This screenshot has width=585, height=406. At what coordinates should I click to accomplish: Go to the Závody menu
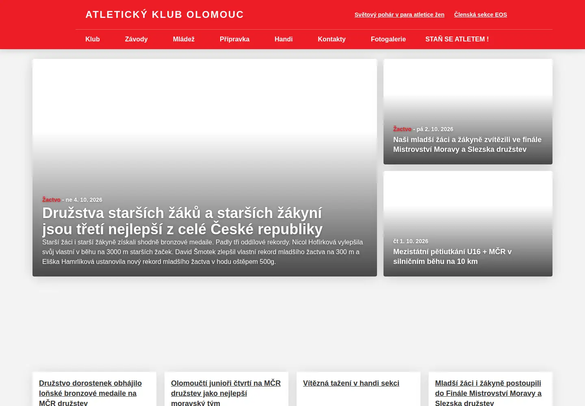(x=136, y=39)
